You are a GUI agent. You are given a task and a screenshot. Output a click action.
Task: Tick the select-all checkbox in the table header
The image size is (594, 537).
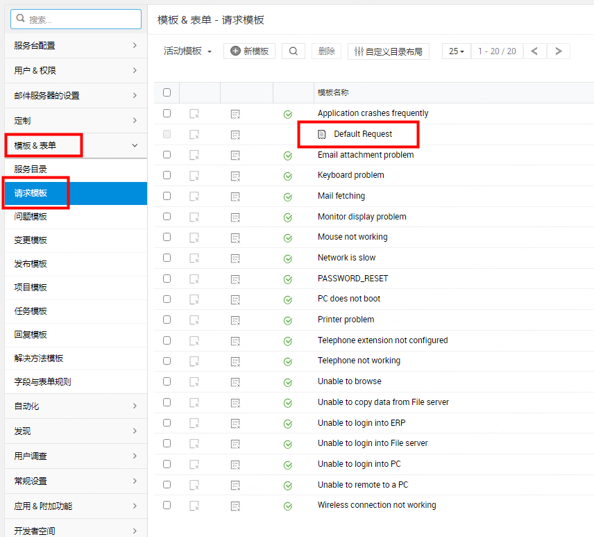tap(167, 92)
